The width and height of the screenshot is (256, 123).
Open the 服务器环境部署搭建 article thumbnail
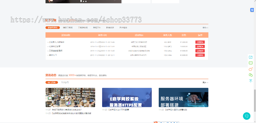coord(183,97)
